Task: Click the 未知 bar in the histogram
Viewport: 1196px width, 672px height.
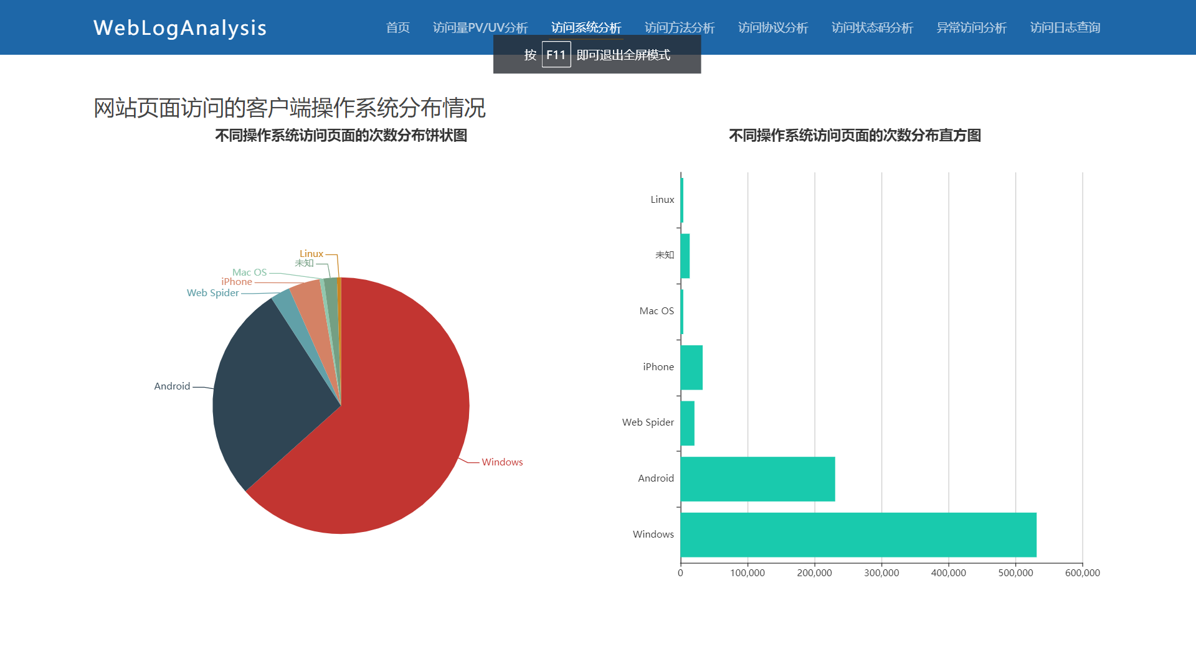Action: coord(685,256)
